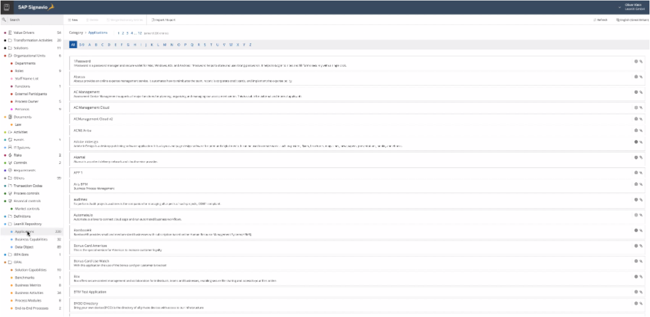This screenshot has height=317, width=650.
Task: Go to page 2 of results
Action: tap(122, 33)
